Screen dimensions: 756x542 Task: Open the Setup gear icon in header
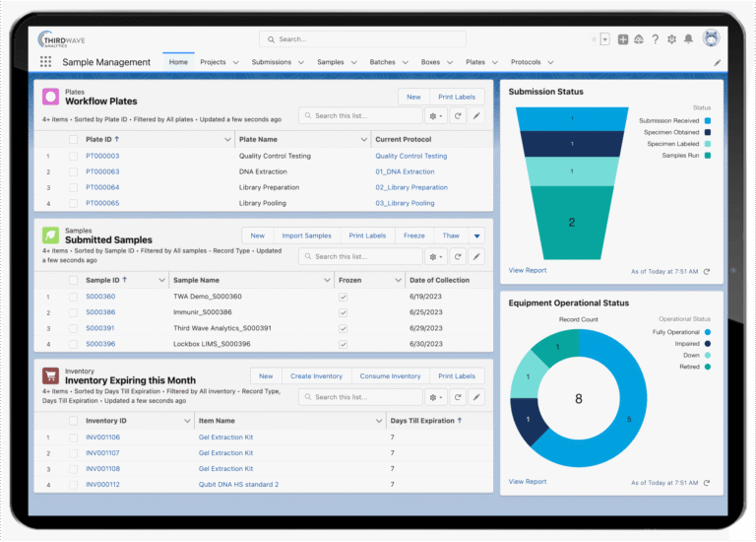click(671, 39)
